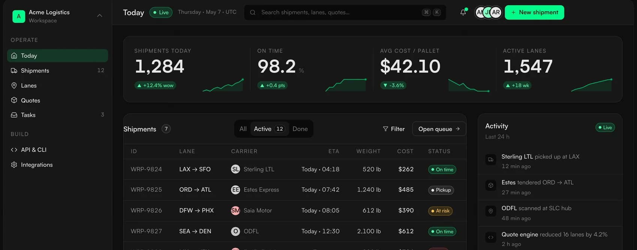Image resolution: width=637 pixels, height=250 pixels.
Task: Click the -3.6% cost trend badge
Action: point(393,86)
